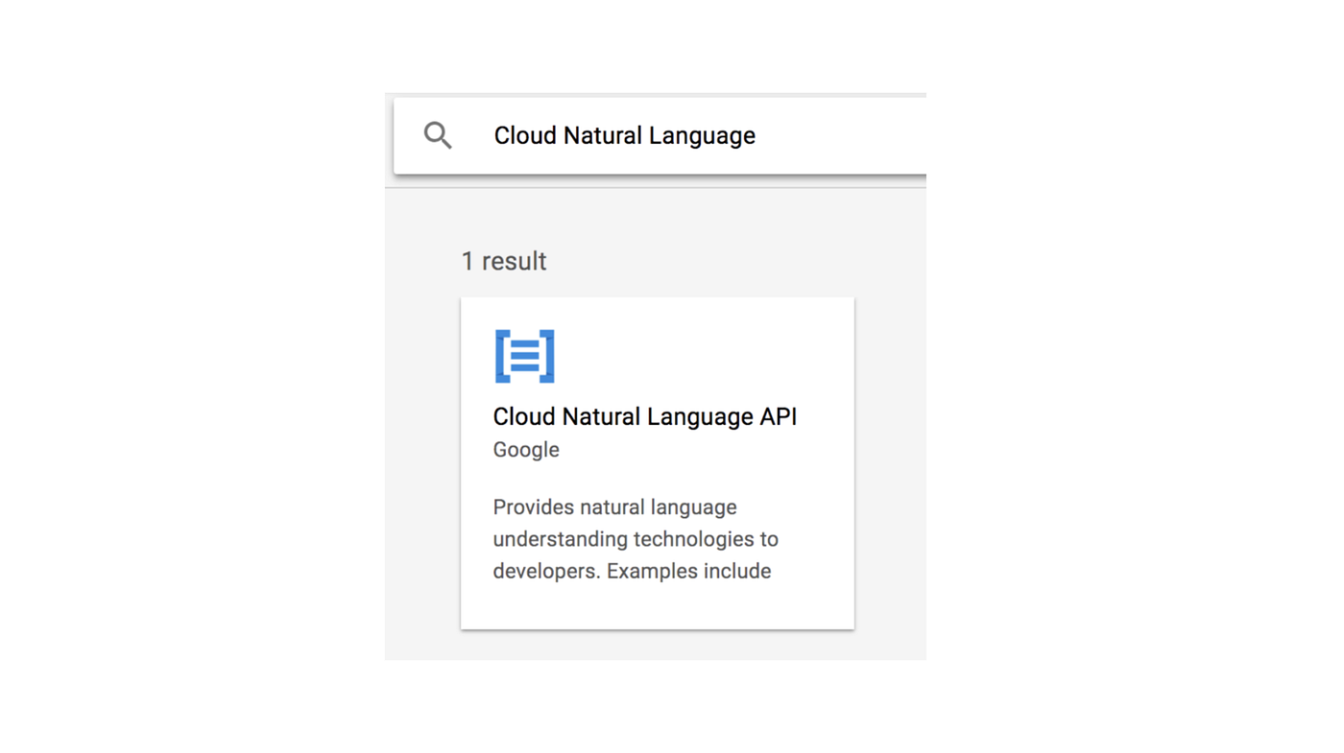Click the magnifying glass to run the search
The width and height of the screenshot is (1344, 753).
pyautogui.click(x=437, y=134)
